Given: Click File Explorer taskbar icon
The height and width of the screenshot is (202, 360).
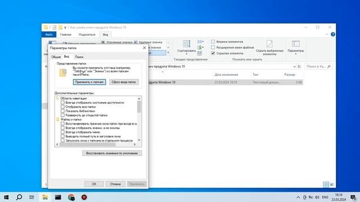Looking at the screenshot, I should (x=45, y=197).
